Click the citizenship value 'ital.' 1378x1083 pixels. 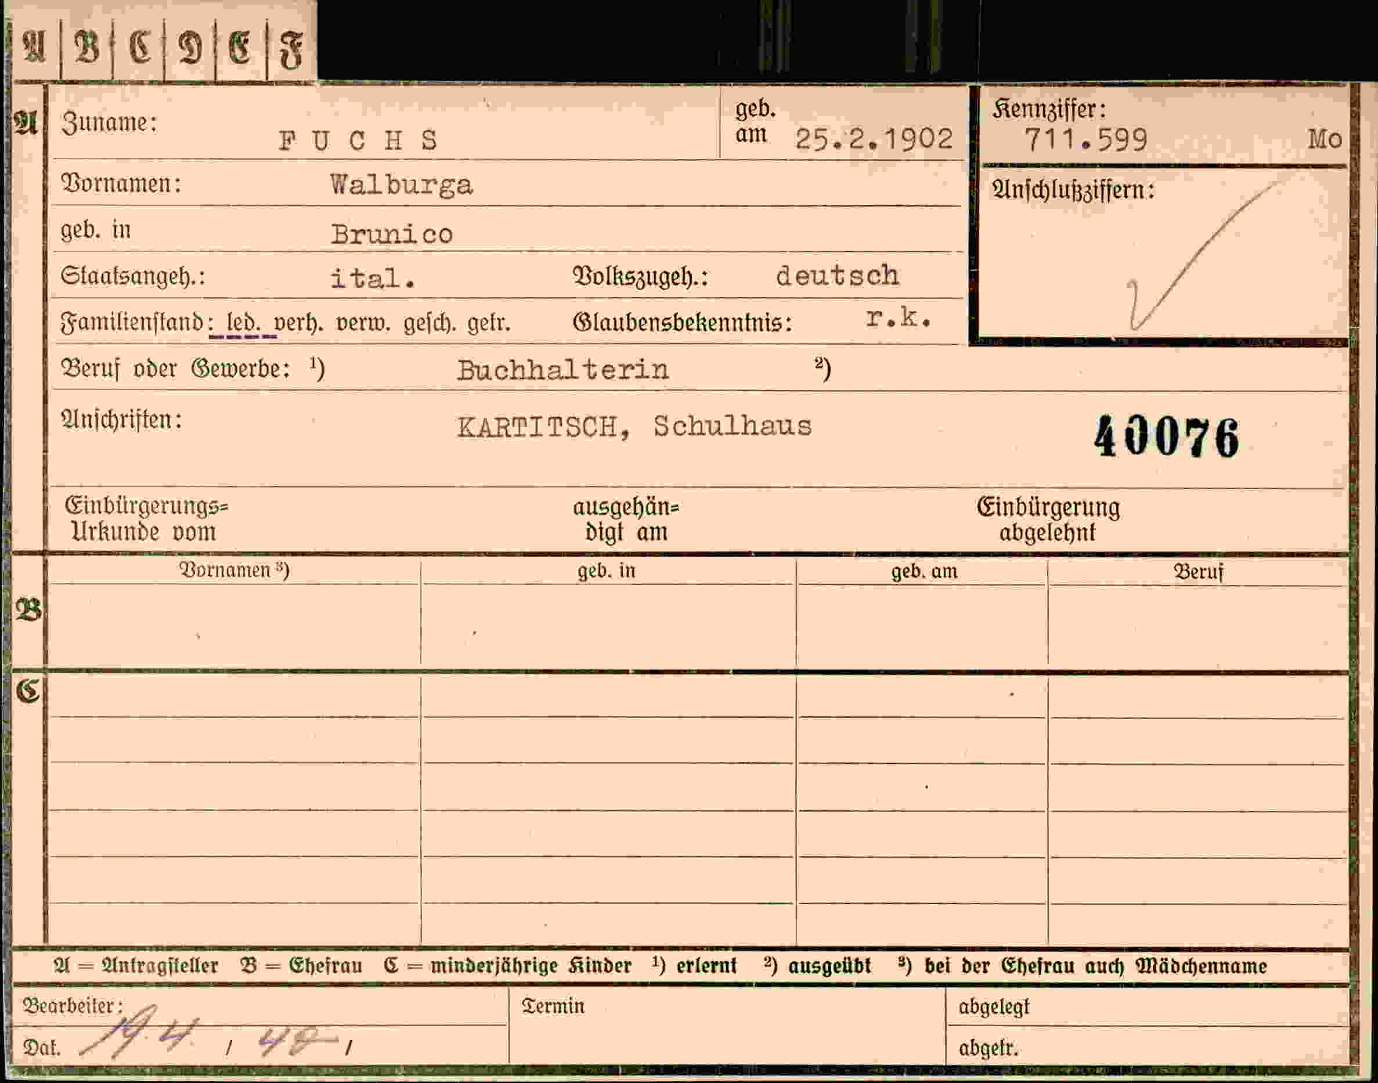pos(373,279)
